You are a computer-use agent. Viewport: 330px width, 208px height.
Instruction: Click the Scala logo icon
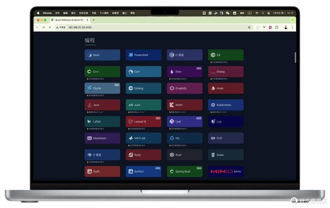pos(213,155)
